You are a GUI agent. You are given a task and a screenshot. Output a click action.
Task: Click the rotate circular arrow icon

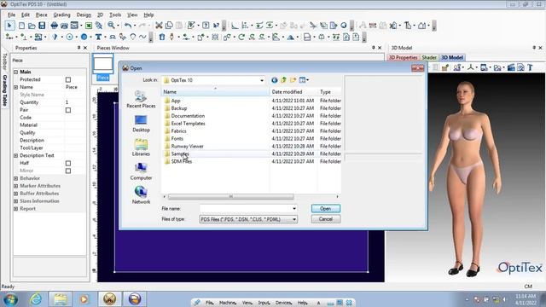point(241,37)
